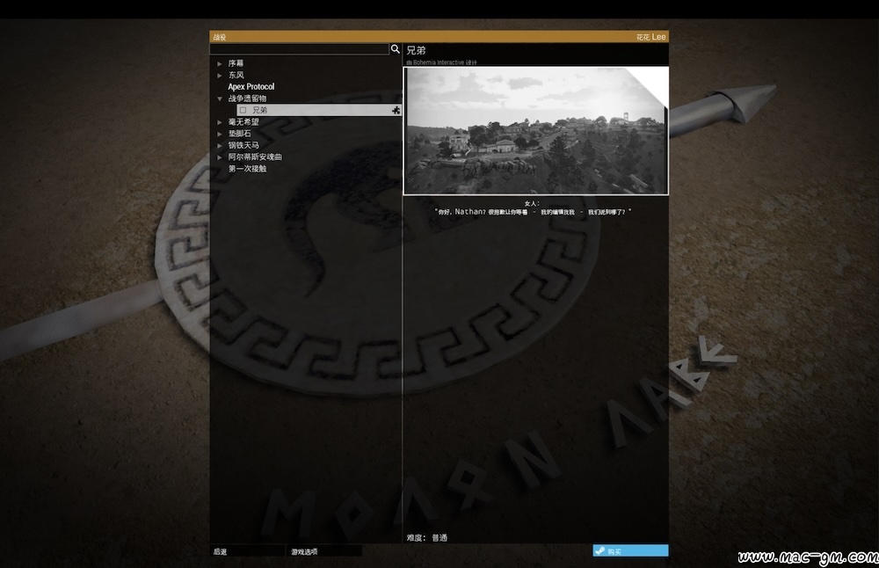Click the campaign search input field
879x568 pixels.
pos(300,49)
